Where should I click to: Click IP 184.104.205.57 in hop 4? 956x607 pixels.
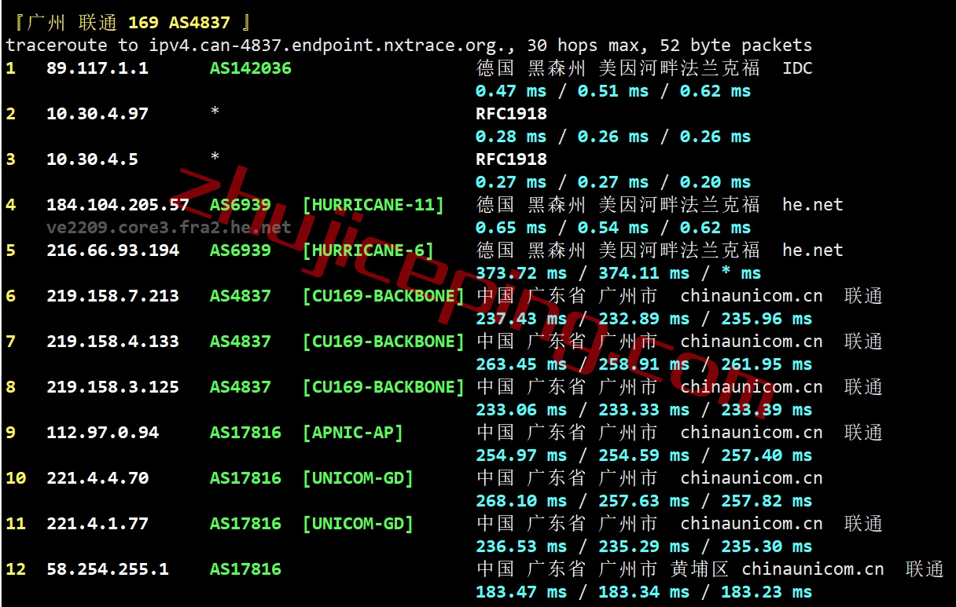click(118, 205)
